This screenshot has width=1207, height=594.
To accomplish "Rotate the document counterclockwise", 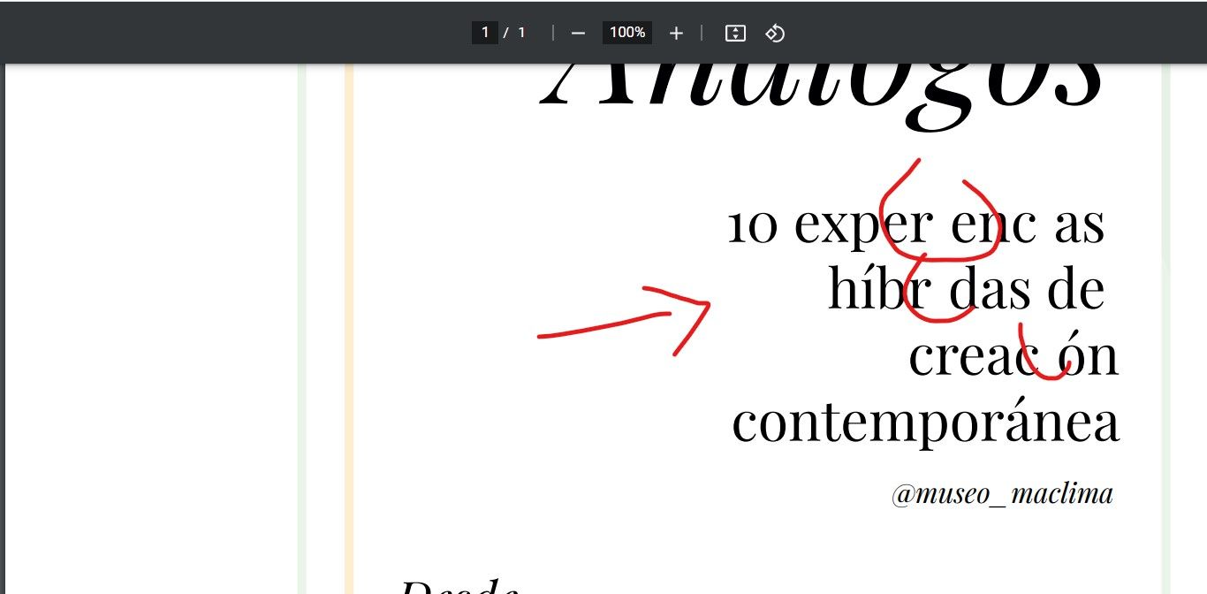I will [775, 33].
